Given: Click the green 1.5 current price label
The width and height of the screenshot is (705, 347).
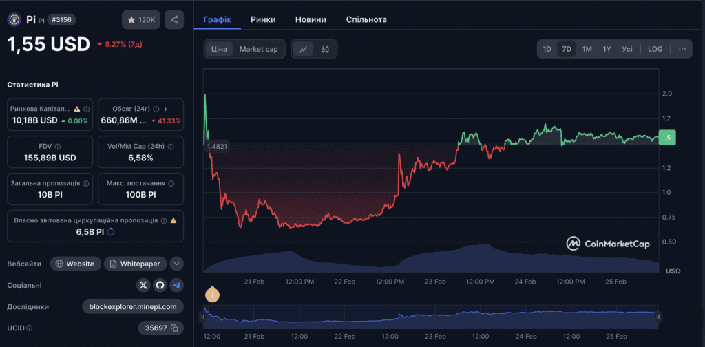Looking at the screenshot, I should [666, 138].
